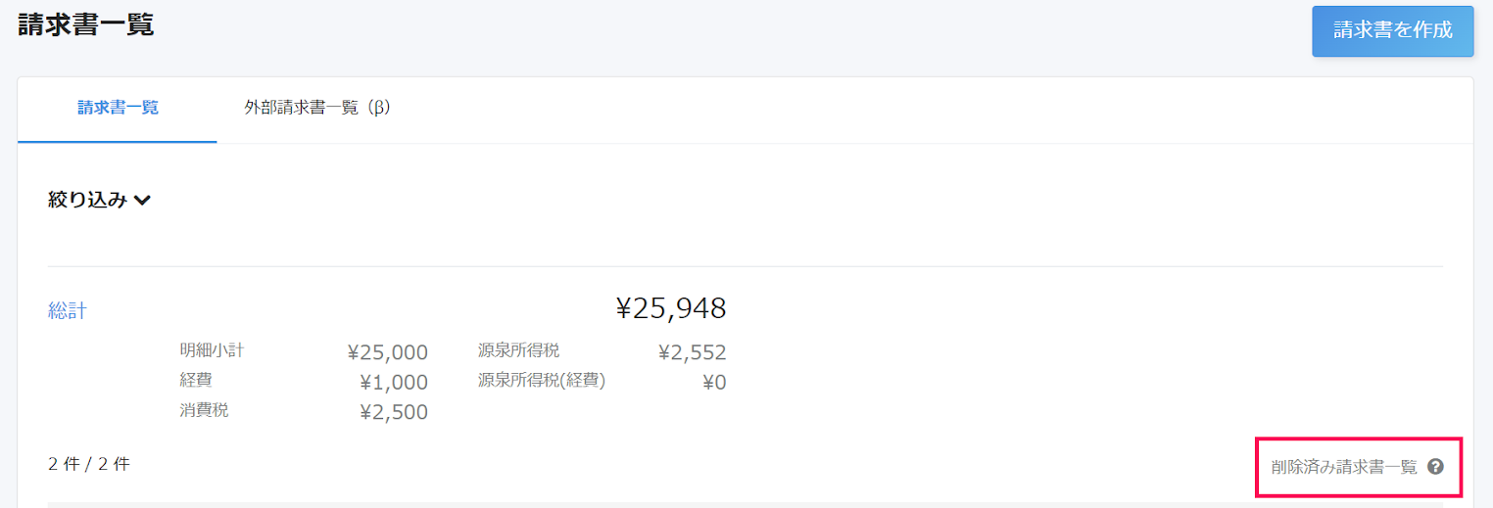Click the 請求書を作成 button
1493x508 pixels.
point(1393,30)
